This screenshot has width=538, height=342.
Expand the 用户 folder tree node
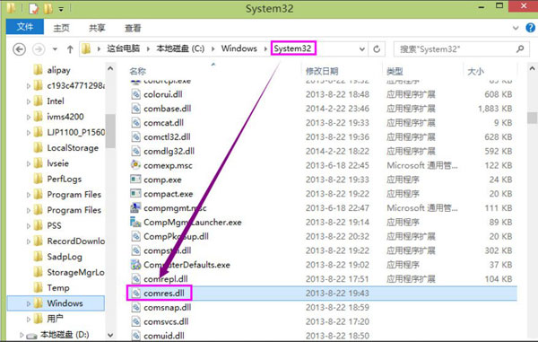29,319
